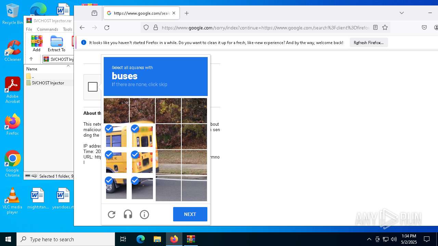
Task: Open Google Chrome desktop shortcut
Action: (x=12, y=164)
